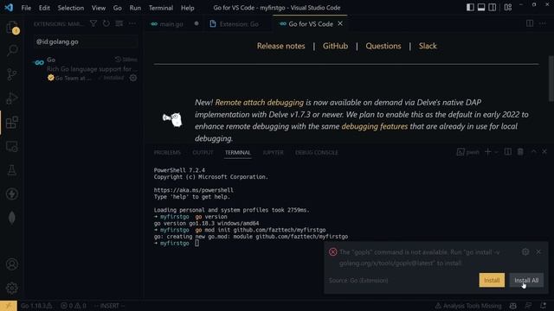Open Run and Debug view
This screenshot has height=311, width=554.
[x=12, y=98]
